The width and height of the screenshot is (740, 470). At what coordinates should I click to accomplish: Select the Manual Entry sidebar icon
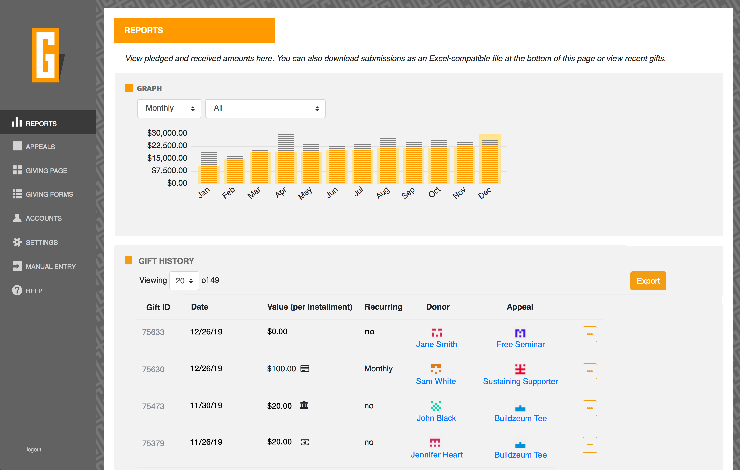coord(17,266)
